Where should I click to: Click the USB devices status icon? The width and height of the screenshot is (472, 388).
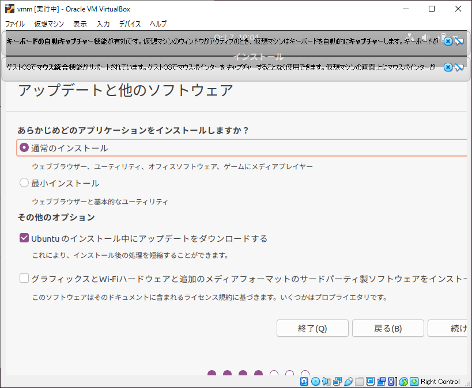348,382
